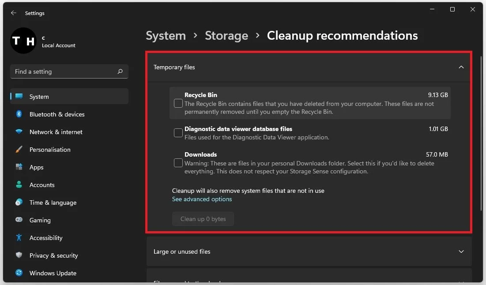The height and width of the screenshot is (285, 486).
Task: Click the Find a setting field
Action: click(x=69, y=71)
